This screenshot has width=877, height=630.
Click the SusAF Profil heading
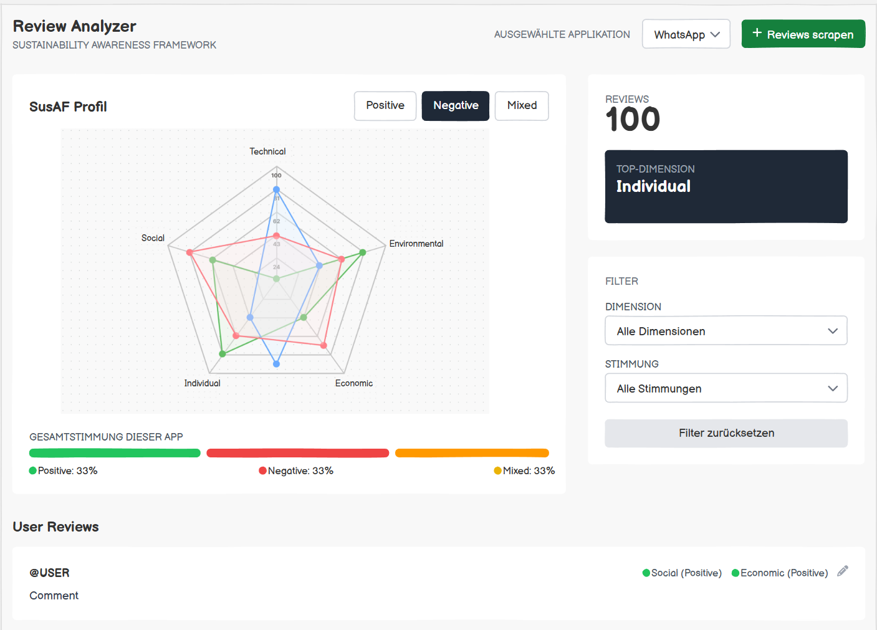tap(68, 107)
